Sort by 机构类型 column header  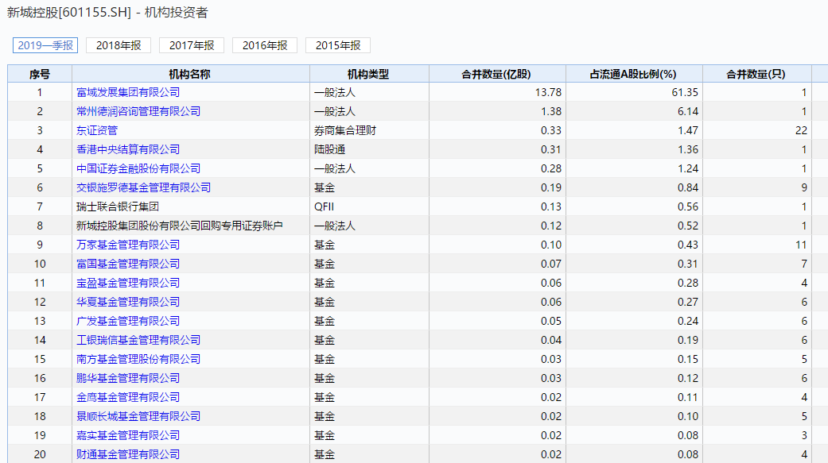click(369, 74)
